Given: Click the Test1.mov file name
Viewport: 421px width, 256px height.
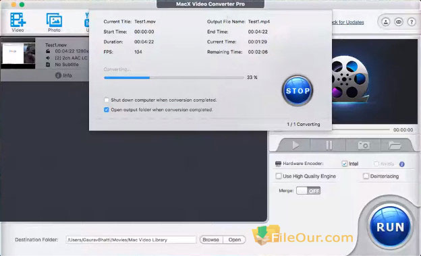Looking at the screenshot, I should [x=56, y=44].
